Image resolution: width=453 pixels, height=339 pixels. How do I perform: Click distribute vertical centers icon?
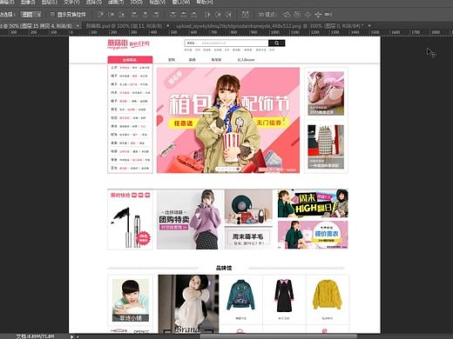pos(183,14)
